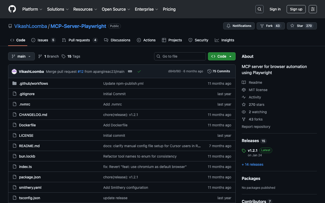Expand the Platform navigation menu

(x=32, y=9)
